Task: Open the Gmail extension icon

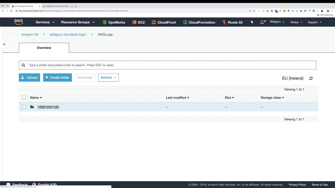Action: click(272, 11)
